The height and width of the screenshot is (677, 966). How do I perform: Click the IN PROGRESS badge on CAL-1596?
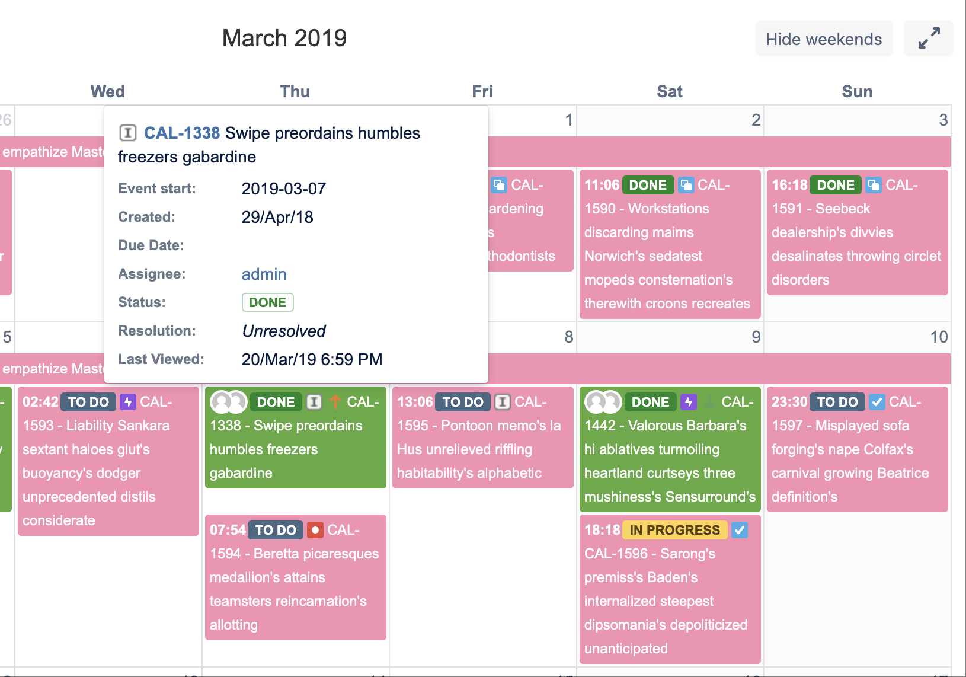[x=674, y=530]
